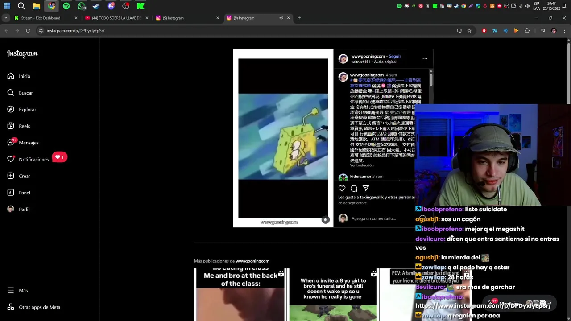571x321 pixels.
Task: Click Ver traducción under the caption
Action: coord(362,165)
